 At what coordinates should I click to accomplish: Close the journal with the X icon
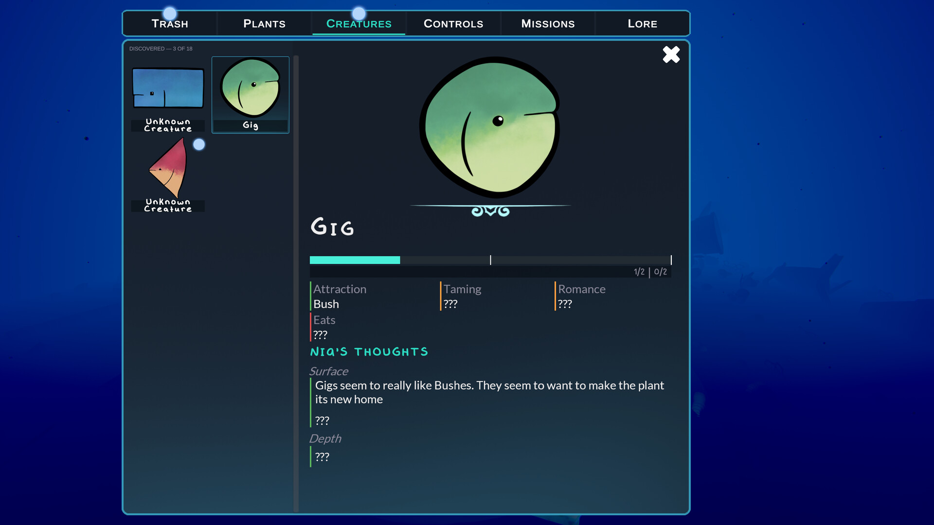click(x=671, y=54)
